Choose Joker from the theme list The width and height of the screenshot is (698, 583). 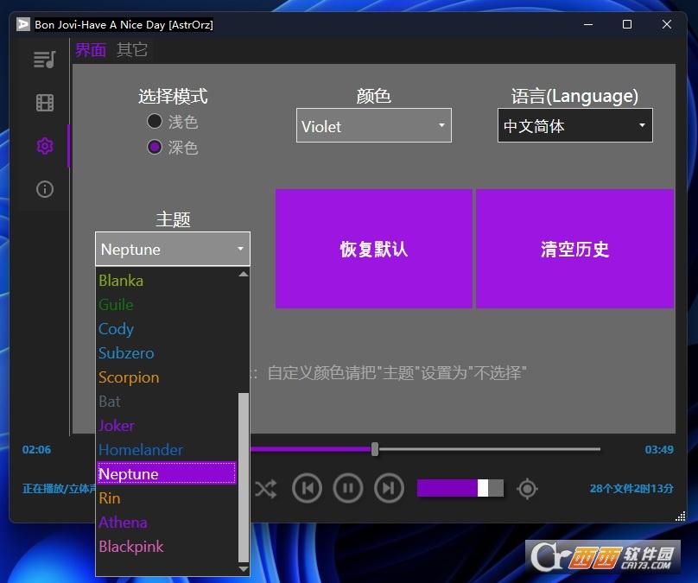pyautogui.click(x=167, y=426)
